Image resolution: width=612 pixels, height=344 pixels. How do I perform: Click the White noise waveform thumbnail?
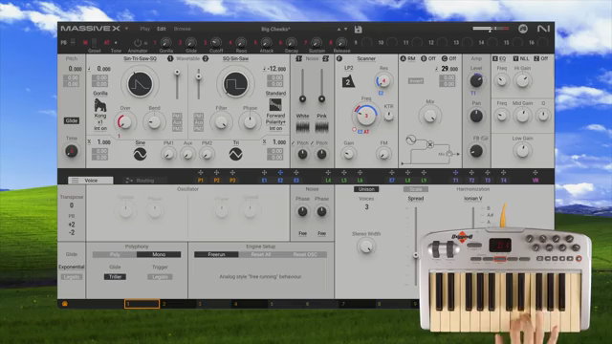coord(302,127)
